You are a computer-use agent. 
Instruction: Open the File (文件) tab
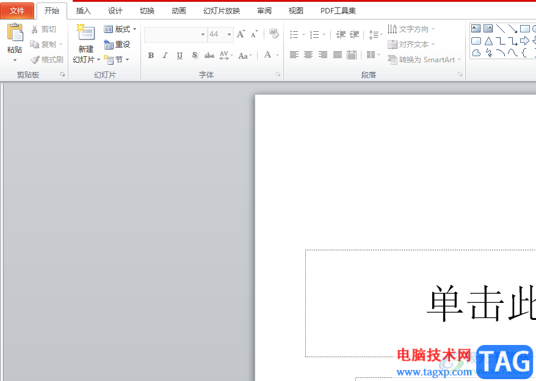click(x=17, y=10)
